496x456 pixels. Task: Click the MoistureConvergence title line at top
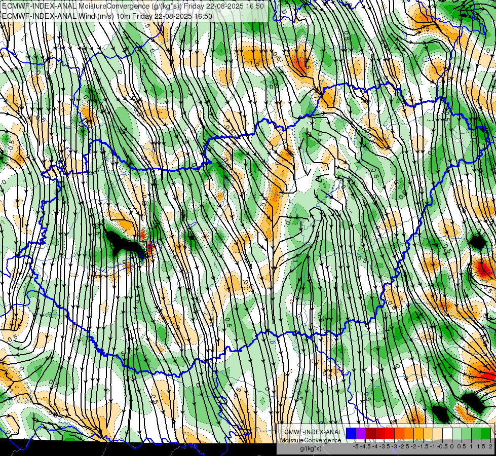tap(133, 6)
